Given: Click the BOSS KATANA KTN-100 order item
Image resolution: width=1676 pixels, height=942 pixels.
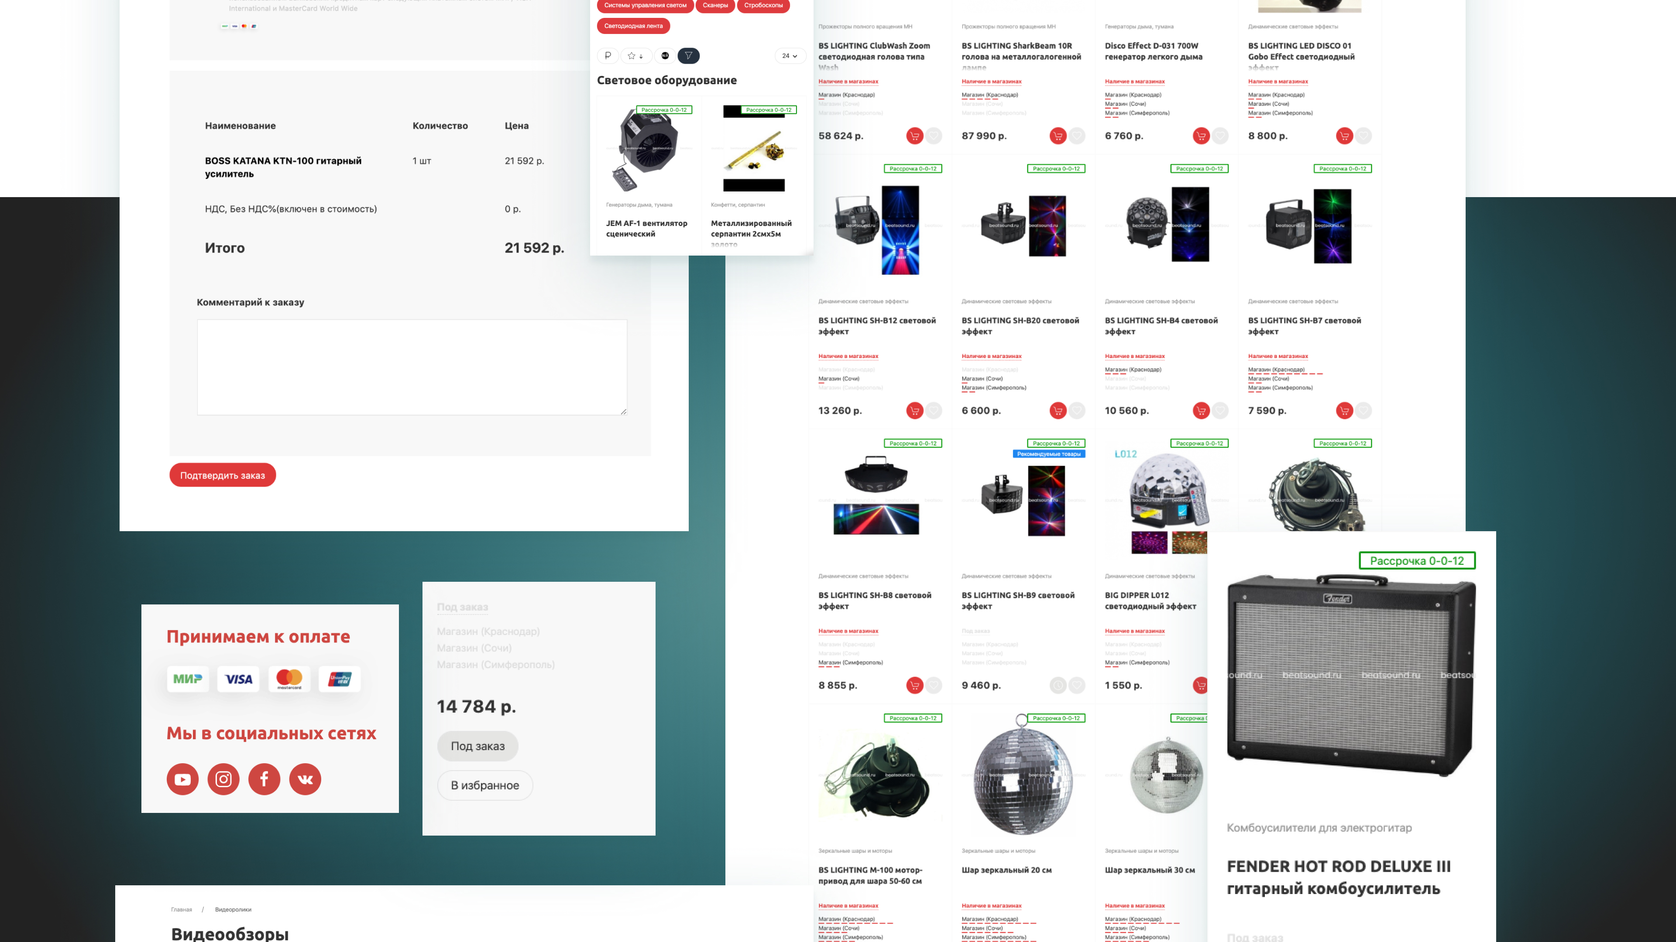Looking at the screenshot, I should pos(283,167).
